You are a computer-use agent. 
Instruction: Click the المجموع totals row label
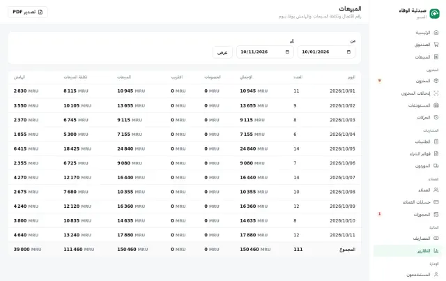point(347,250)
